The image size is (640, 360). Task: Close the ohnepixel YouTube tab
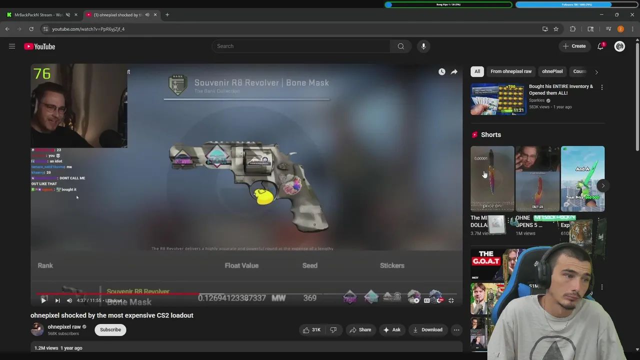pos(155,15)
